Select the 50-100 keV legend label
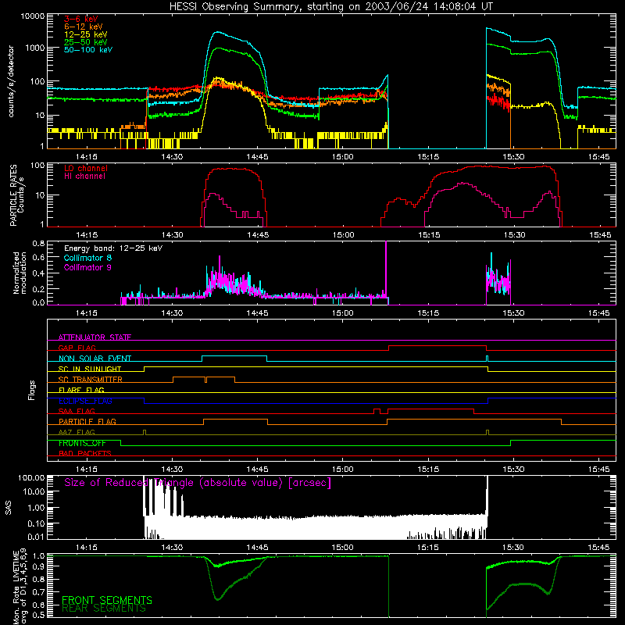Screen dimensions: 625x625 coord(88,50)
